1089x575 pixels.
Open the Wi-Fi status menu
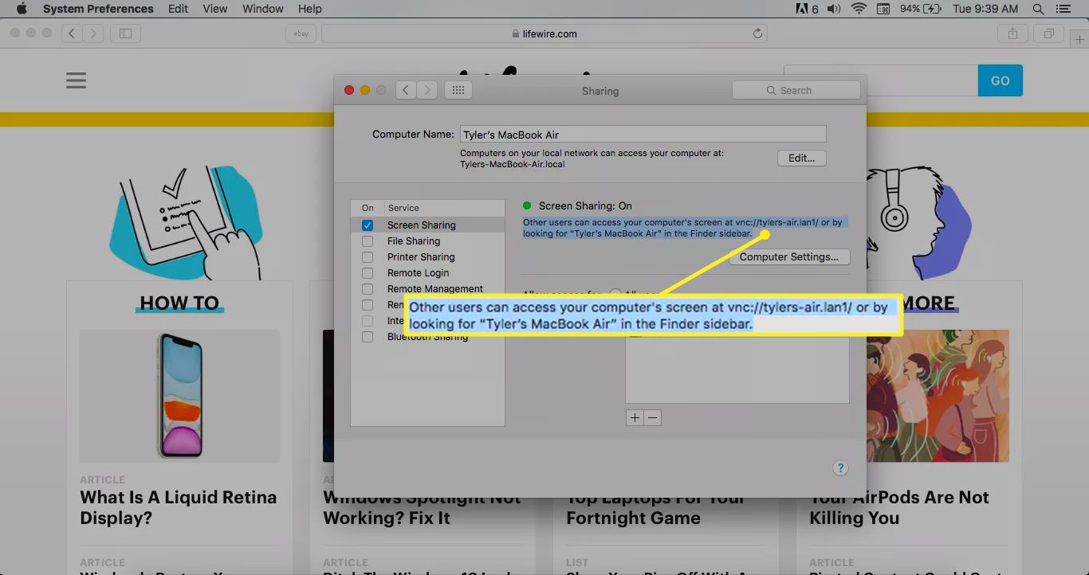859,9
